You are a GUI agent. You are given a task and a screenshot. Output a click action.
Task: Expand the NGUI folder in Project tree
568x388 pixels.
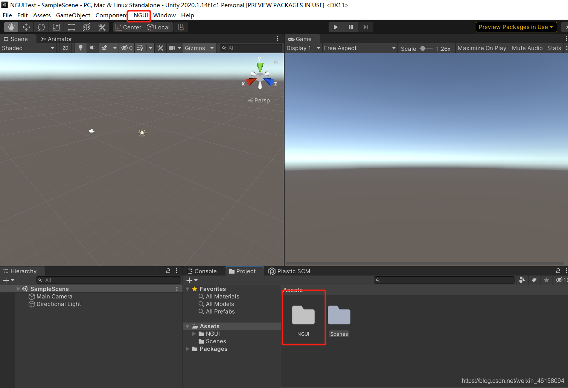pyautogui.click(x=194, y=333)
